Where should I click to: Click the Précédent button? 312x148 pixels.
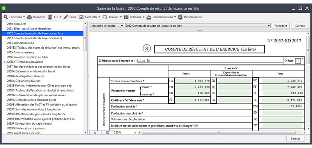click(x=280, y=26)
